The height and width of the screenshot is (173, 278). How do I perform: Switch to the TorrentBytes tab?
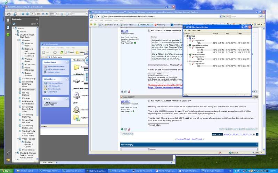click(177, 25)
